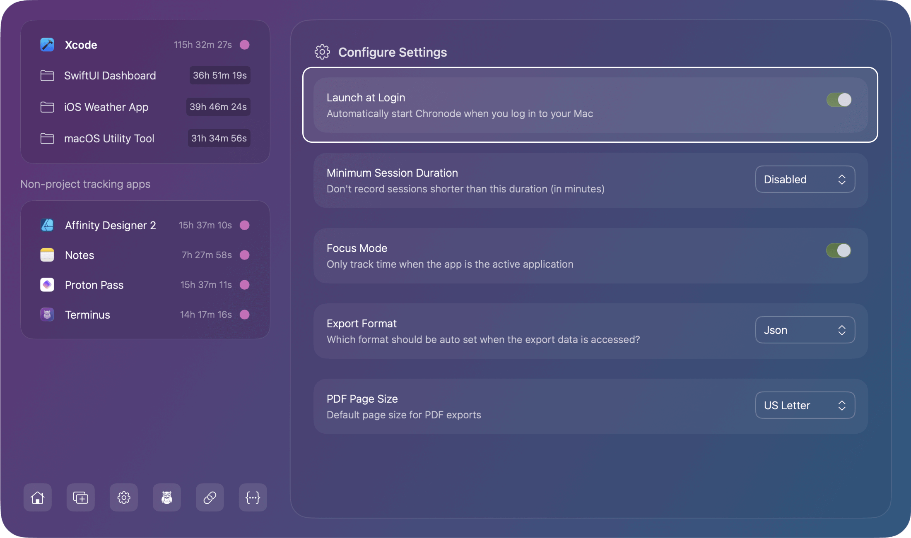Toggle Launch at Login off

(839, 99)
